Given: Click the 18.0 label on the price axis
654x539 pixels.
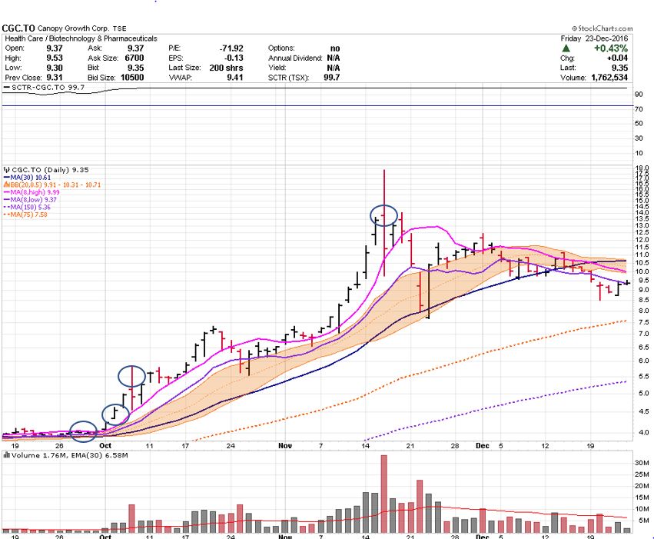Looking at the screenshot, I should (x=642, y=168).
